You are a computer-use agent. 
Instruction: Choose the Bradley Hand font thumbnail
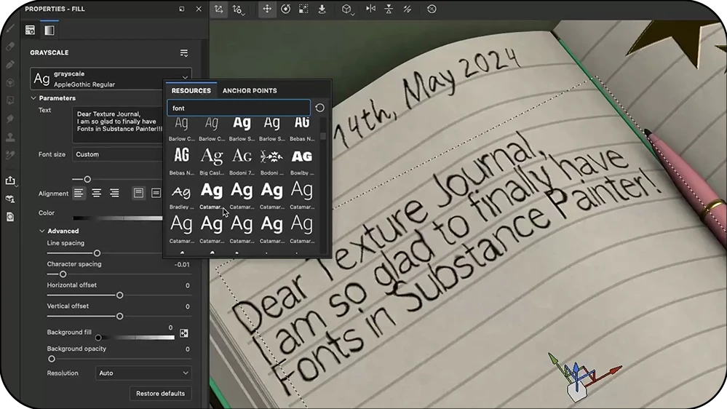point(181,195)
